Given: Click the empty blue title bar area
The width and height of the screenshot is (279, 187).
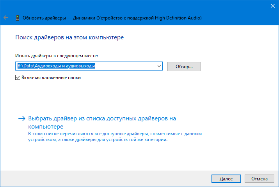Looking at the screenshot, I should pos(137,5).
